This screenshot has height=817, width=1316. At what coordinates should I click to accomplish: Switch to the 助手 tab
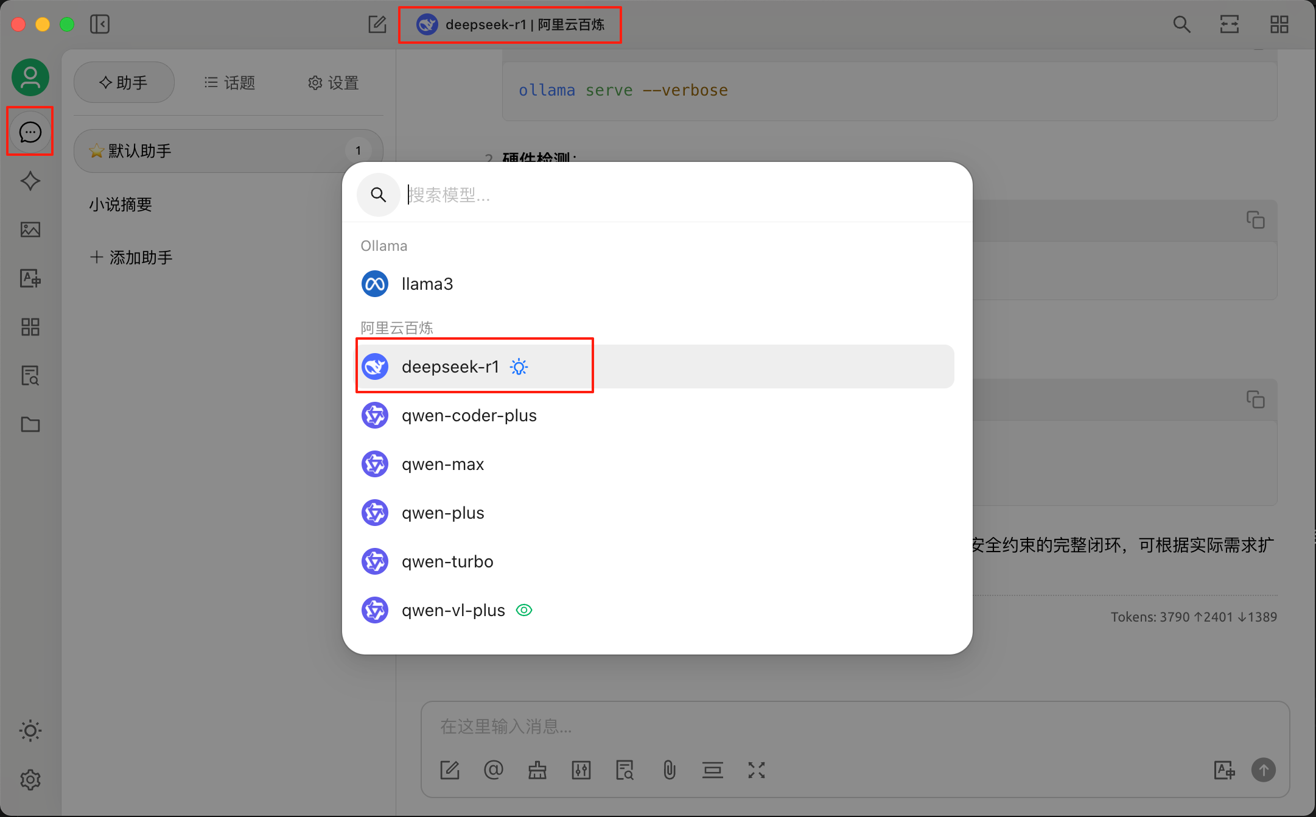click(x=124, y=82)
